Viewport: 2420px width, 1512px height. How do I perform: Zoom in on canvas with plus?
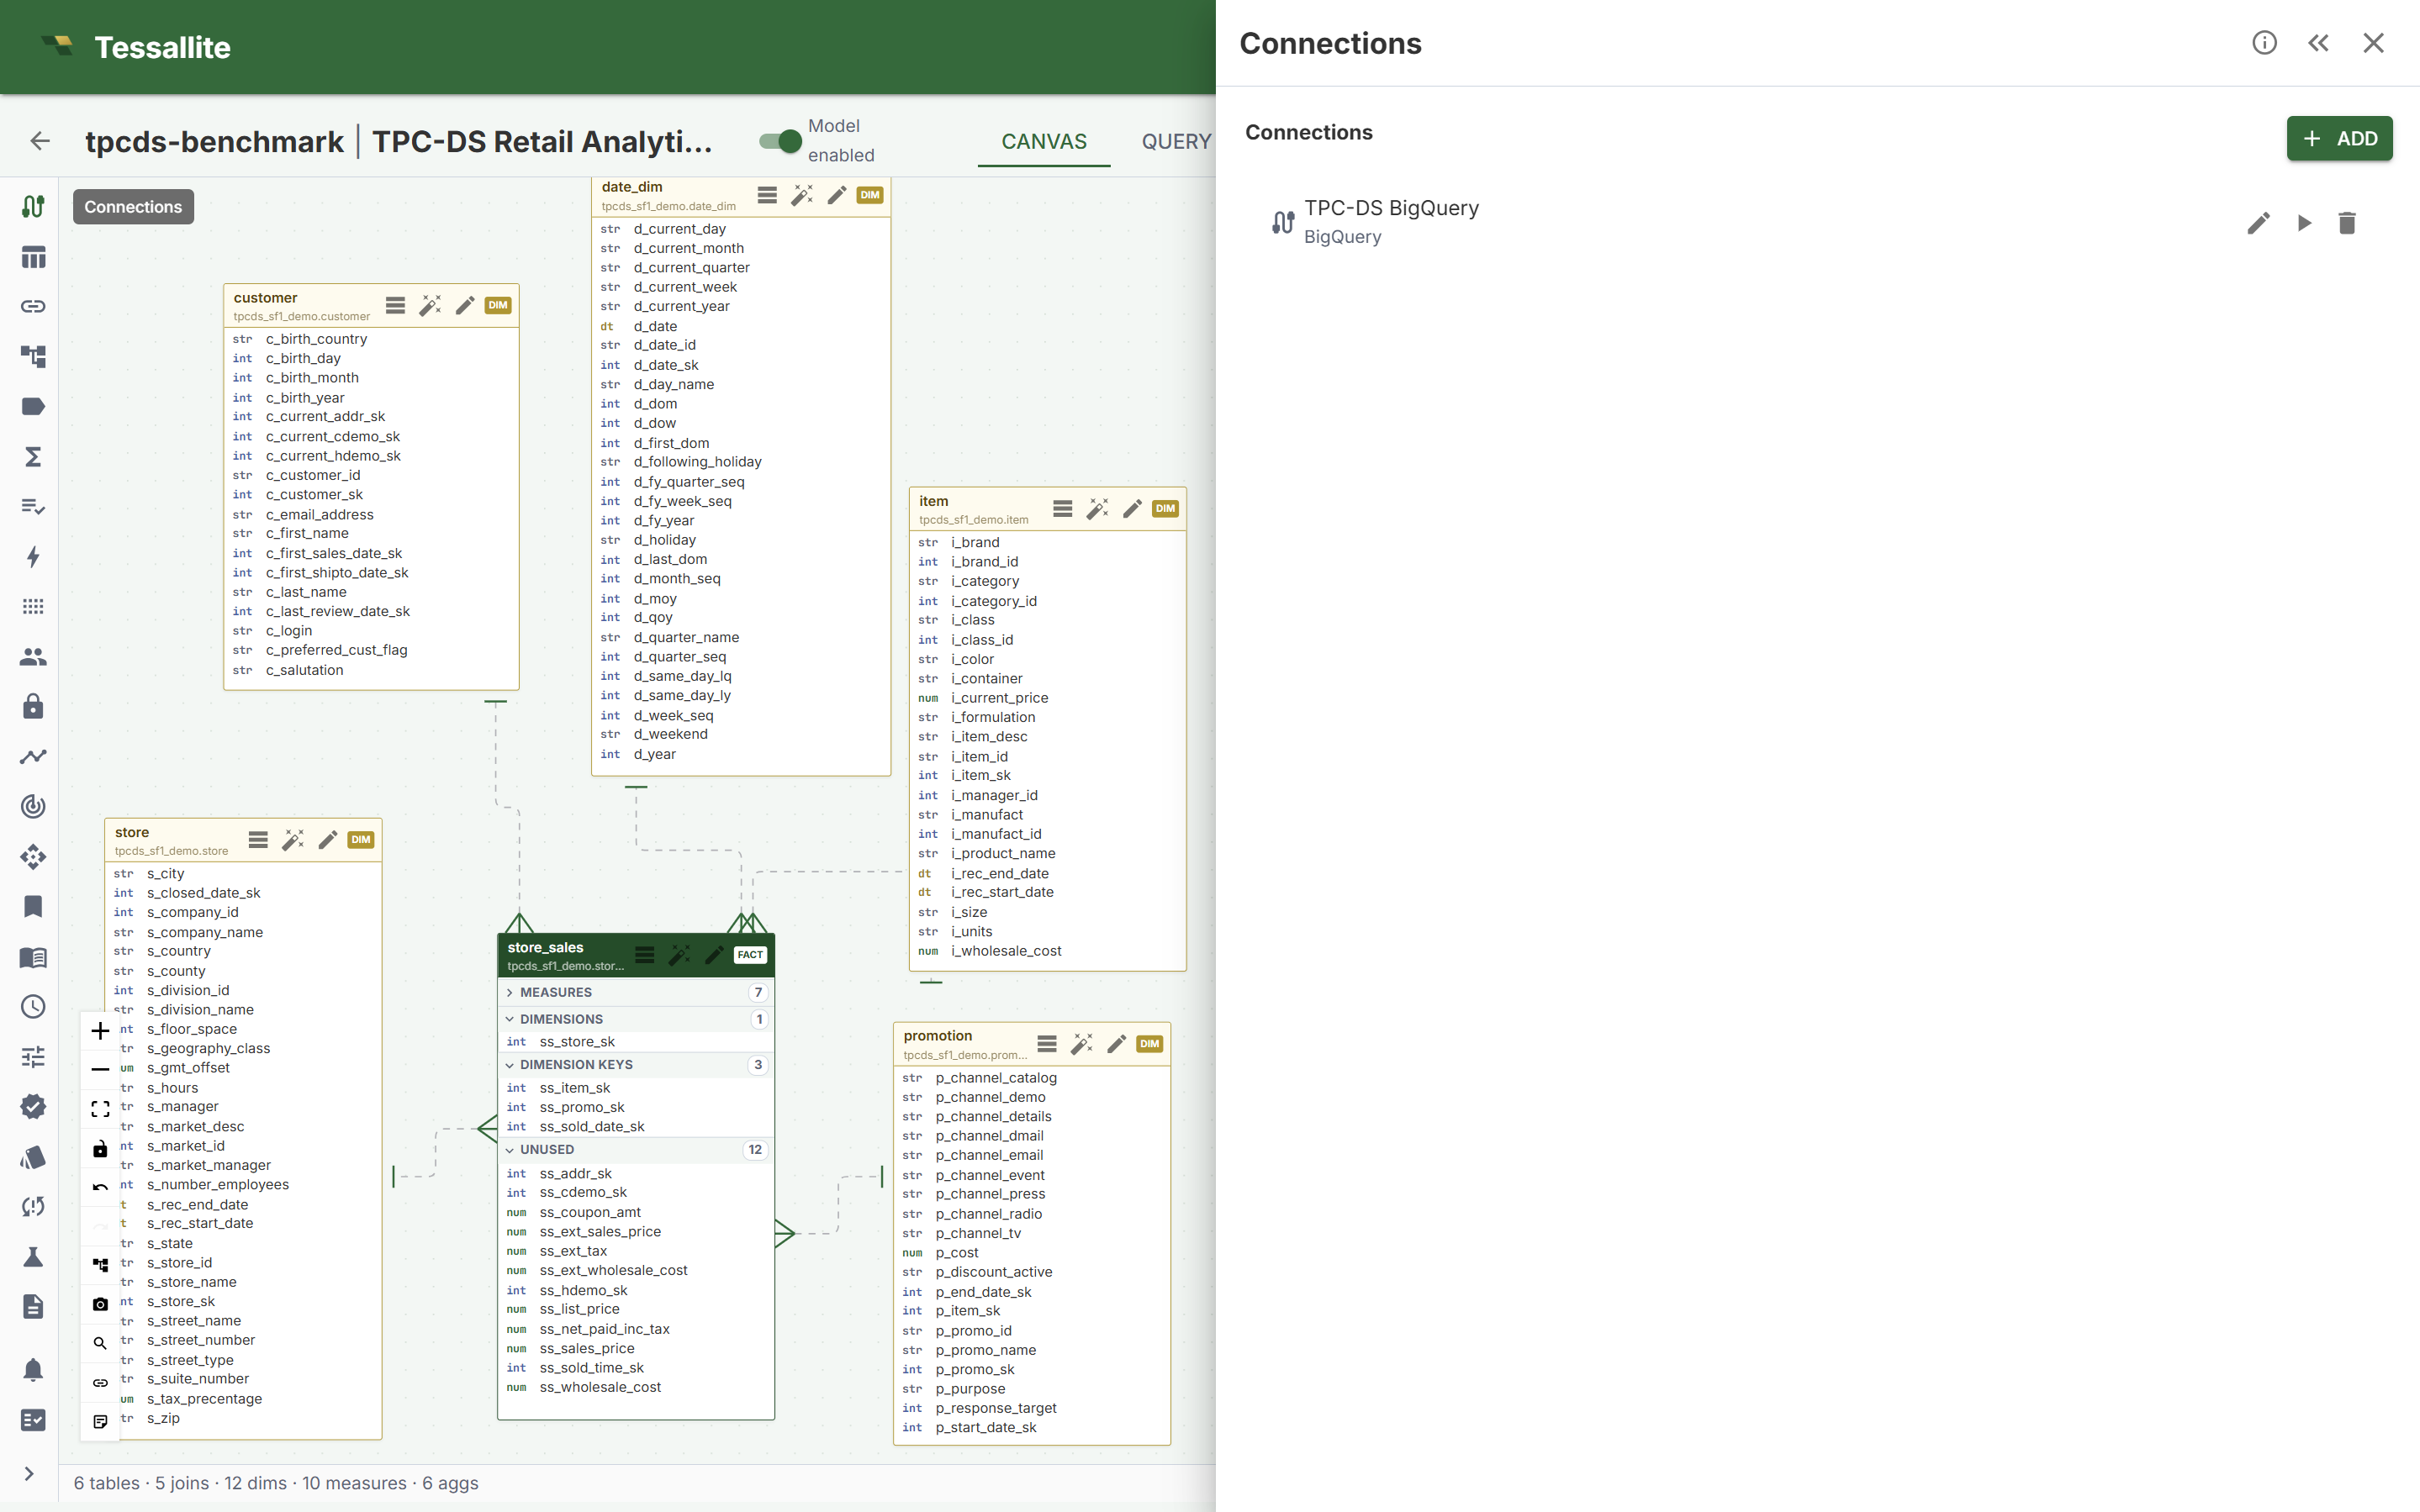[100, 1030]
